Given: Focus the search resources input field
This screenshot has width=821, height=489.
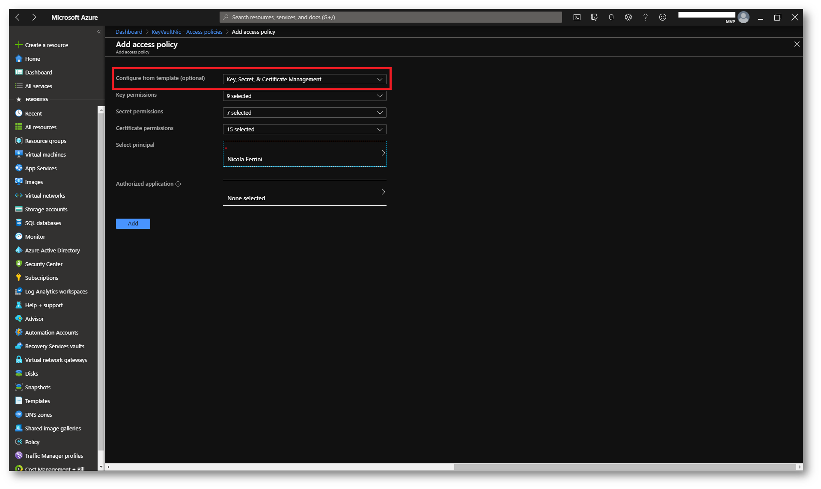Looking at the screenshot, I should 390,17.
